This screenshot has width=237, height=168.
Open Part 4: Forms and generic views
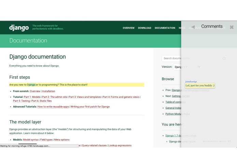click(x=121, y=97)
